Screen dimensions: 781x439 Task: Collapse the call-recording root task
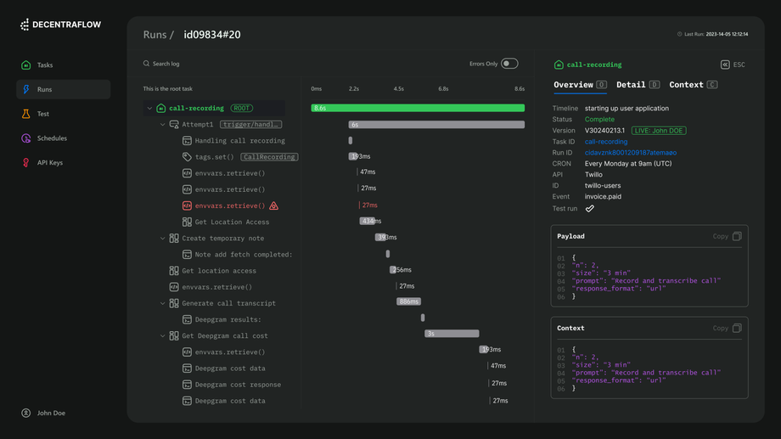click(150, 109)
